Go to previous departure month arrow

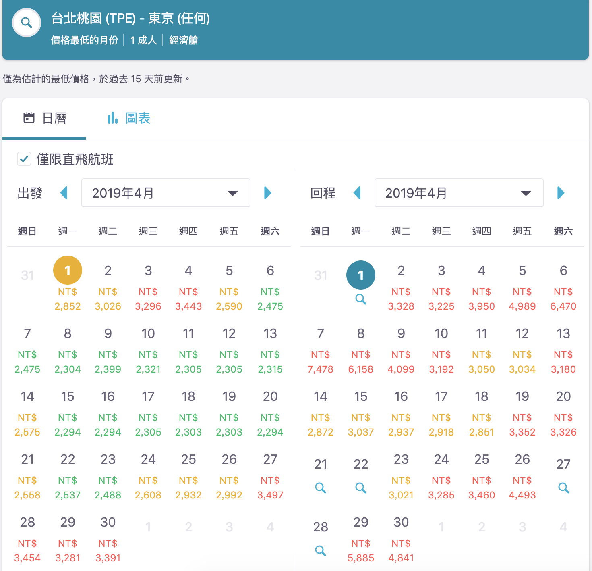64,193
